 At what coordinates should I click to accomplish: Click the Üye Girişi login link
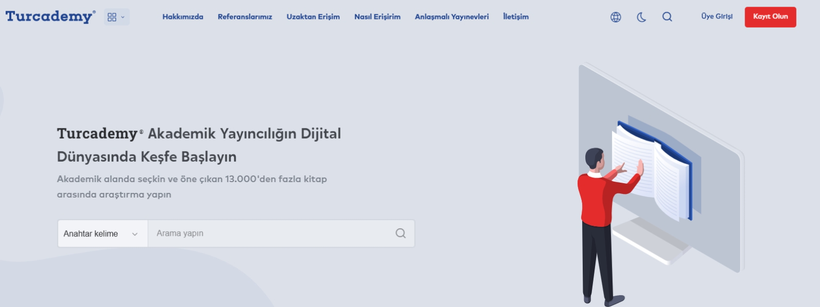coord(717,16)
